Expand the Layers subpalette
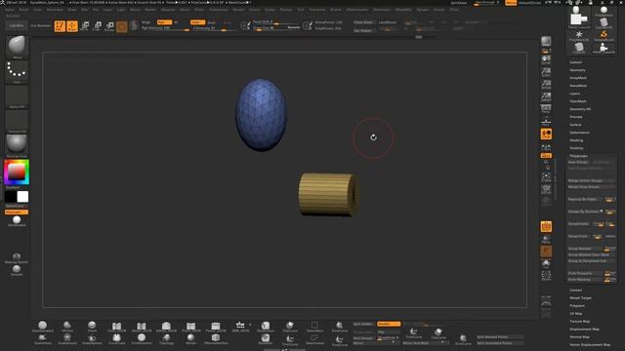 tap(575, 94)
